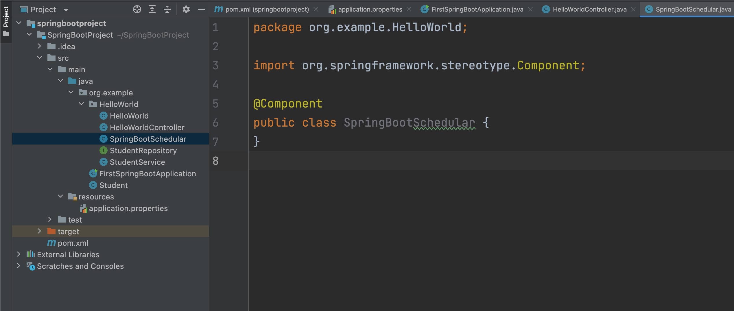Expand External Libraries node
This screenshot has height=311, width=734.
click(x=19, y=254)
